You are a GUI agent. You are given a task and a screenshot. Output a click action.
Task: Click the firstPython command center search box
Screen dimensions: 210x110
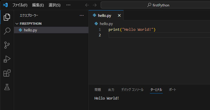[155, 5]
